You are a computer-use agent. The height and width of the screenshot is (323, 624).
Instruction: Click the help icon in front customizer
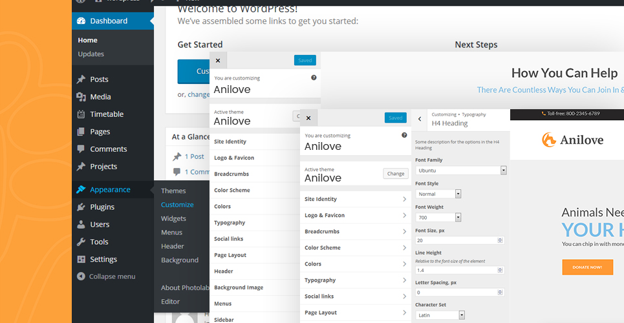tap(404, 135)
